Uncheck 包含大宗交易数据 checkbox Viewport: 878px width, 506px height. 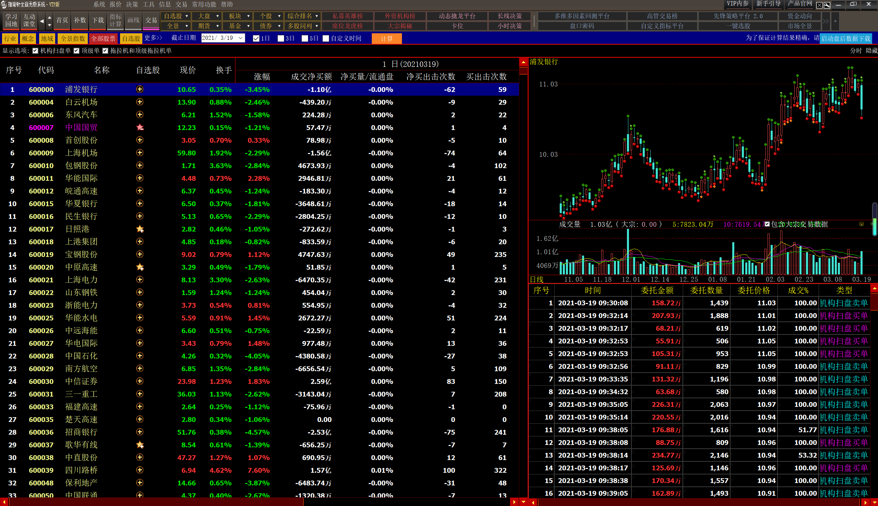767,224
